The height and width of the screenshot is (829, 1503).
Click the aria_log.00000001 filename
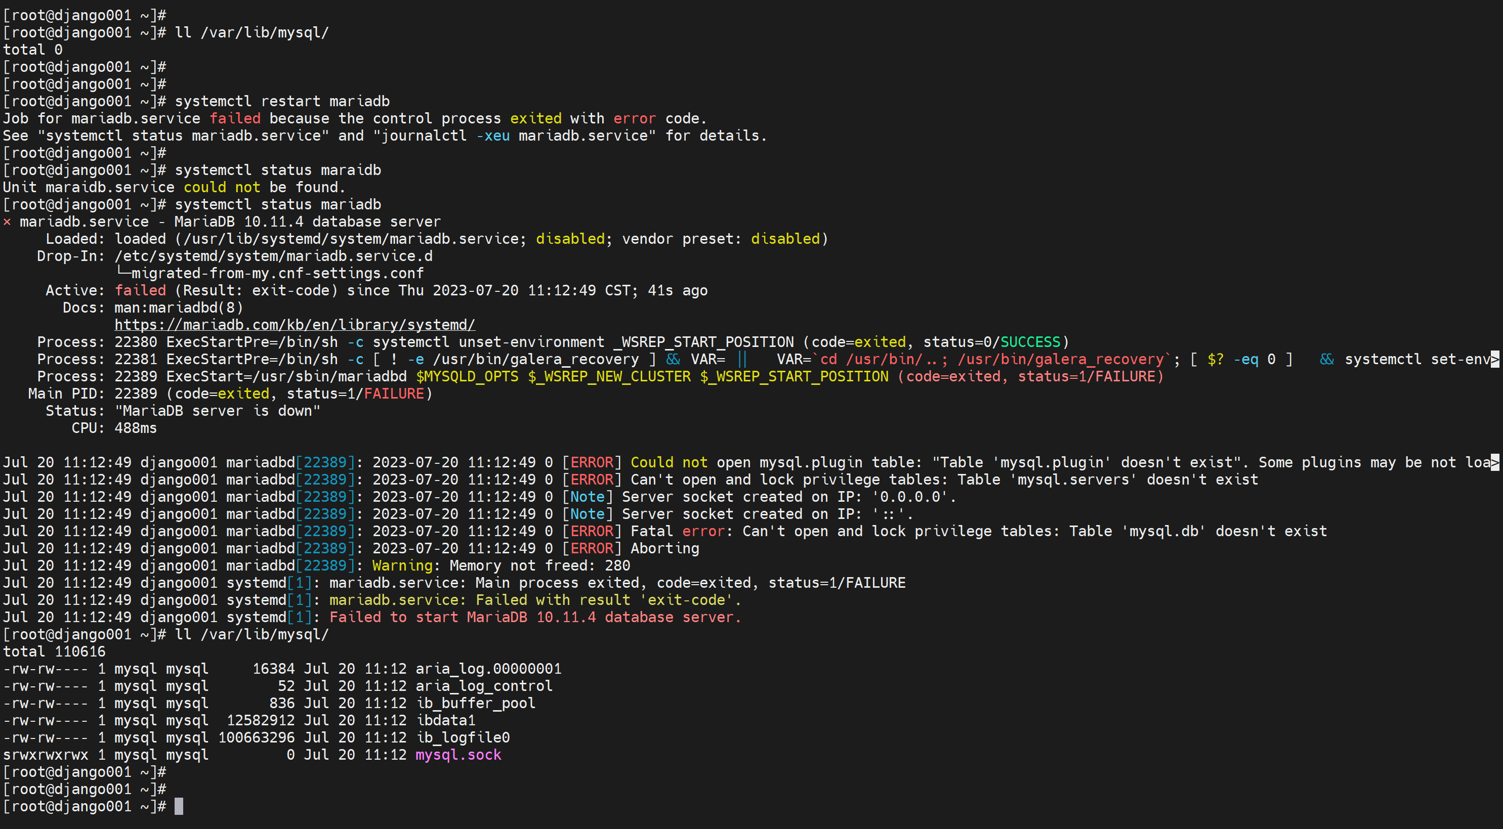tap(488, 669)
